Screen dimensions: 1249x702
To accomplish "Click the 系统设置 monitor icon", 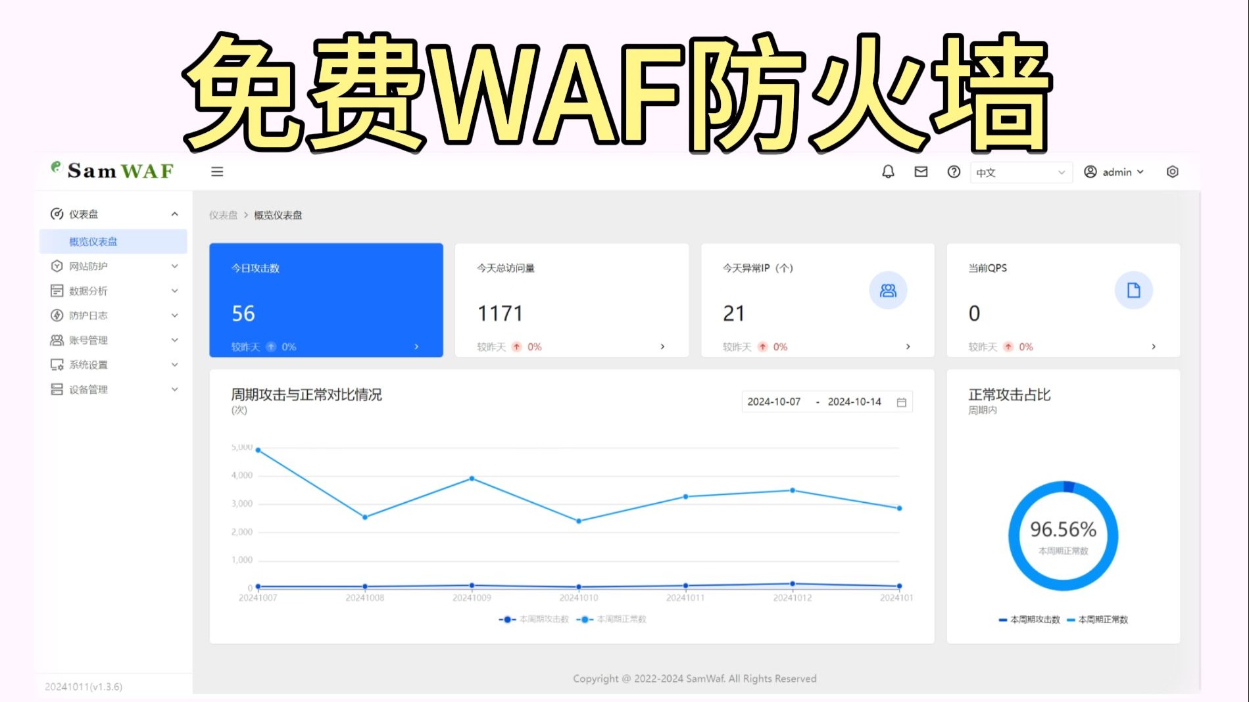I will 57,364.
